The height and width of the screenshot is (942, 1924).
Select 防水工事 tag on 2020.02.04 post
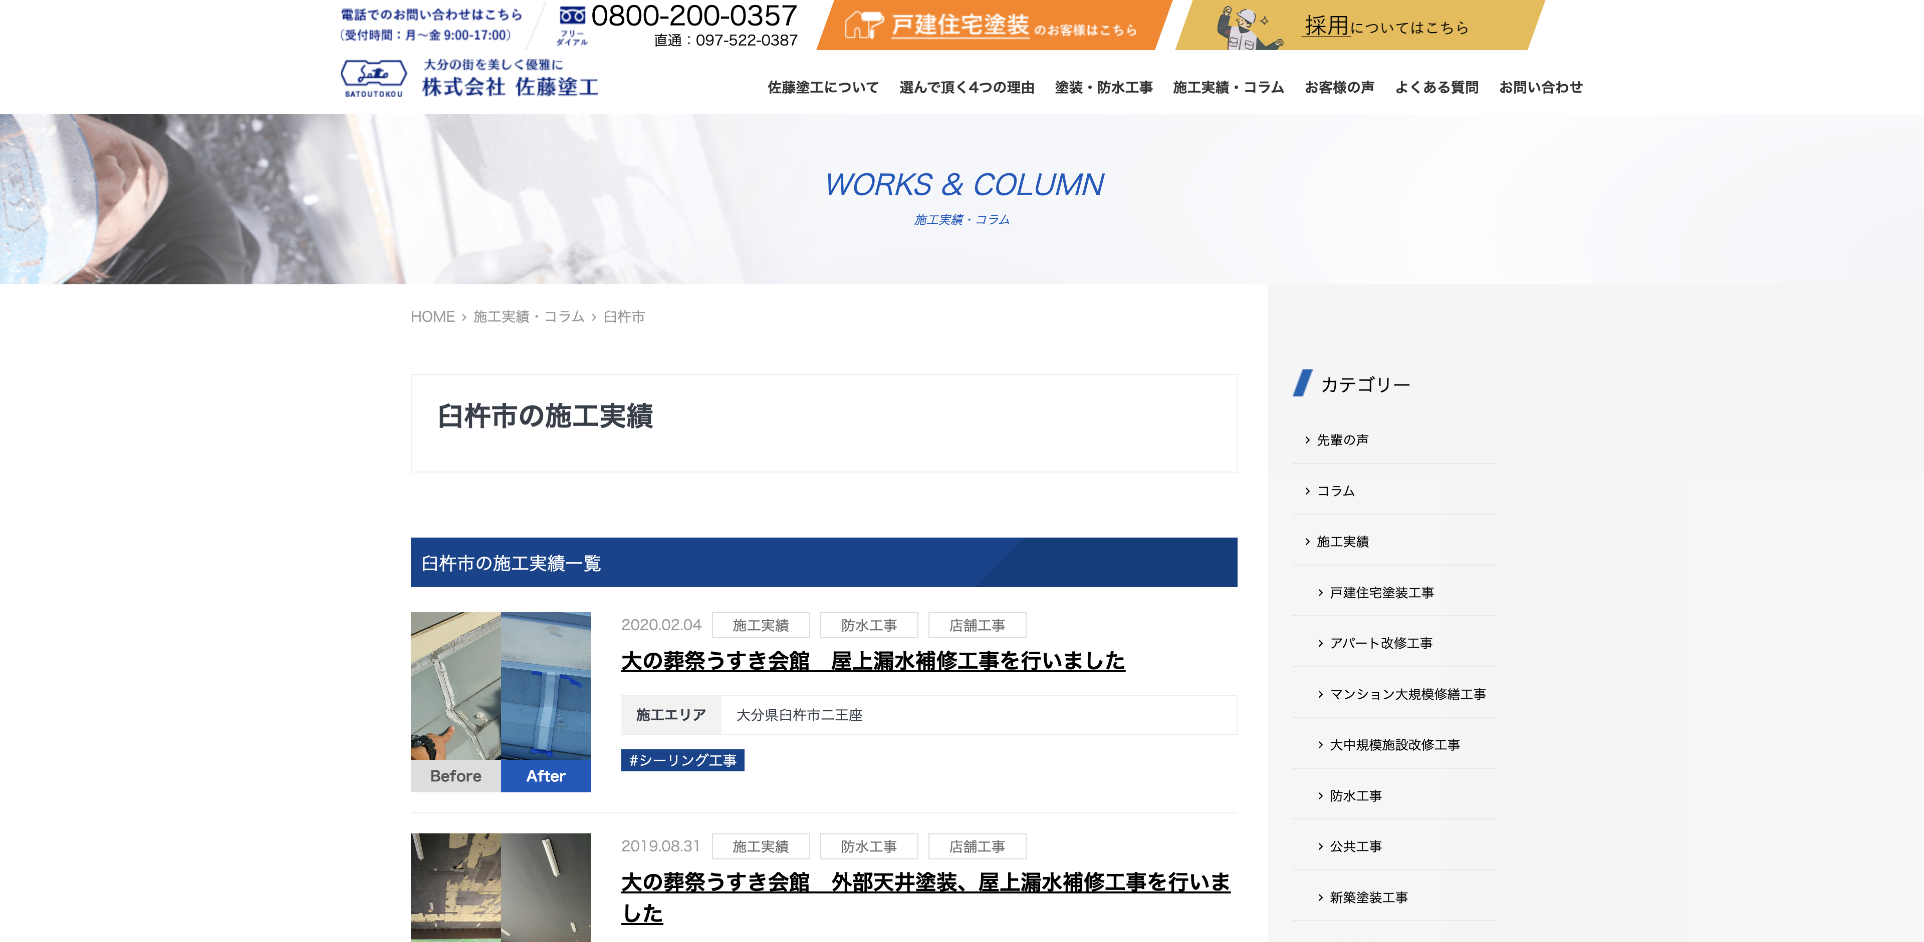tap(869, 625)
